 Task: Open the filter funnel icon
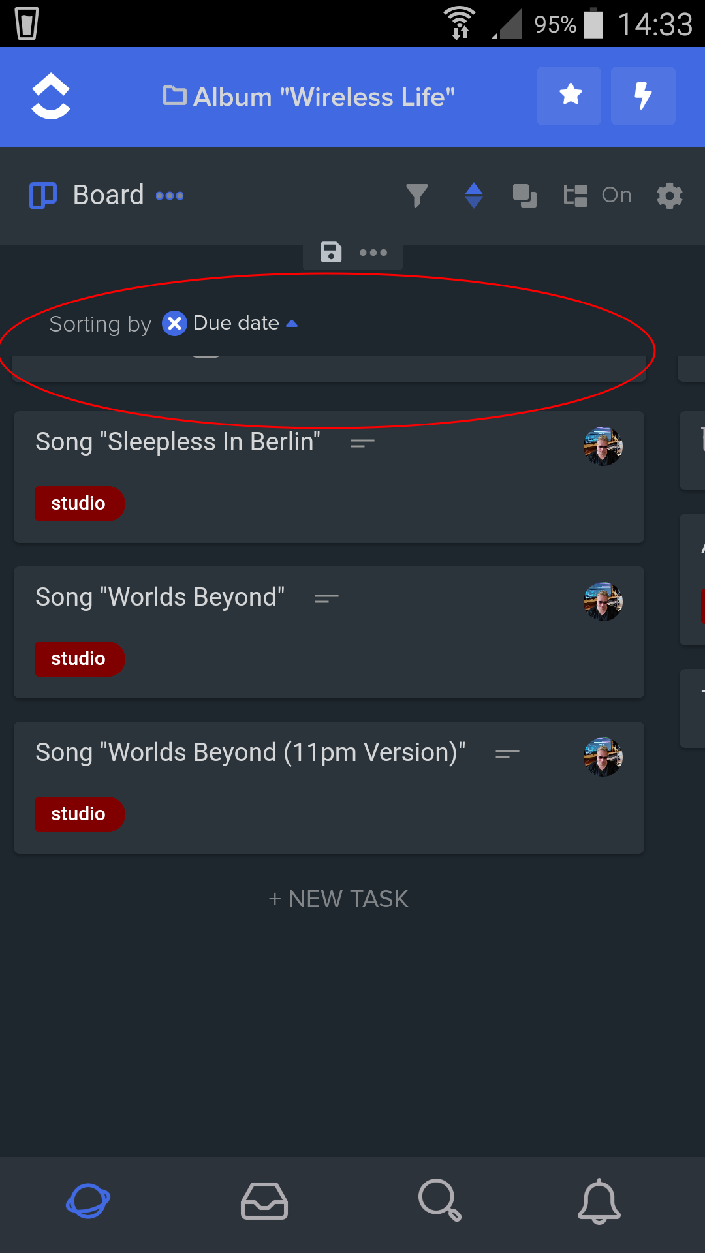coord(417,195)
